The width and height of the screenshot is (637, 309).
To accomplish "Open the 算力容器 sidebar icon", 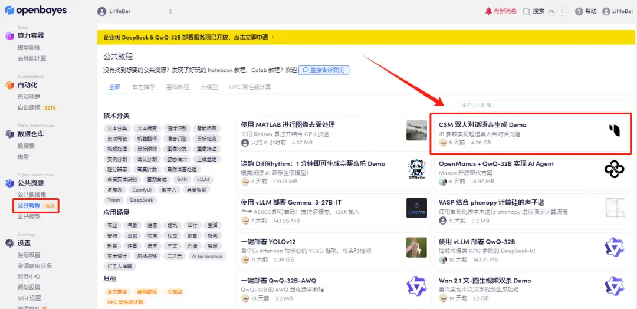I will 9,36.
